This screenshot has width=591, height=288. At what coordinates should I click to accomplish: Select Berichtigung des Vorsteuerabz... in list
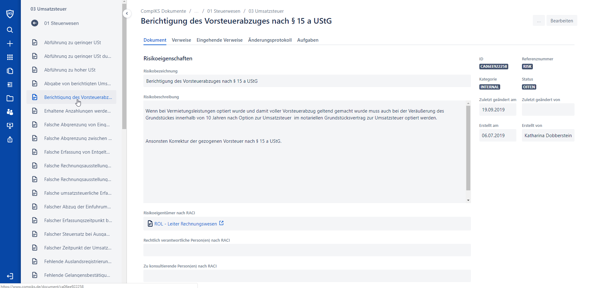click(x=72, y=97)
